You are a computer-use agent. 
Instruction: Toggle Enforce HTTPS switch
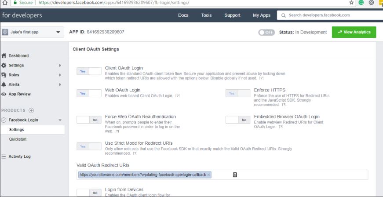238,93
